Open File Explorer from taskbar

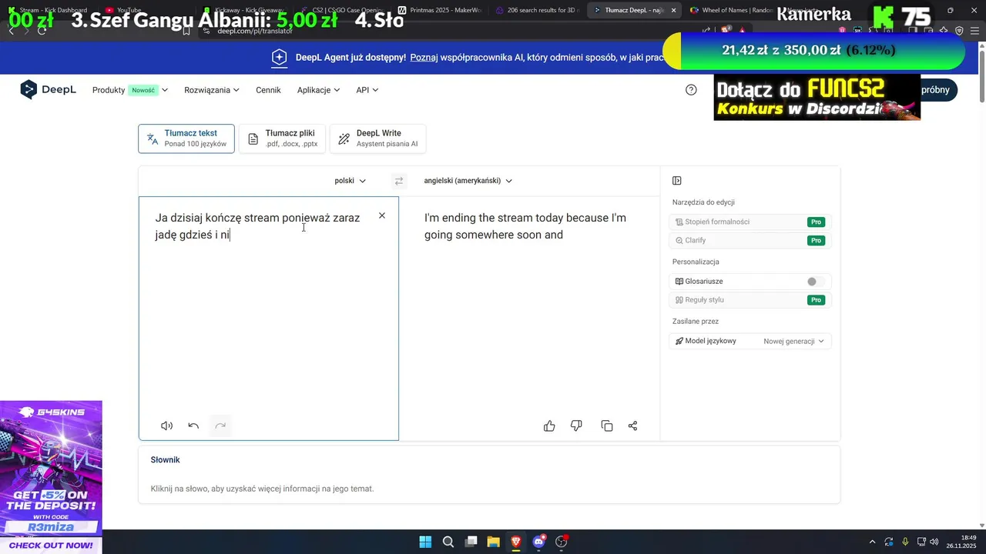(x=494, y=542)
